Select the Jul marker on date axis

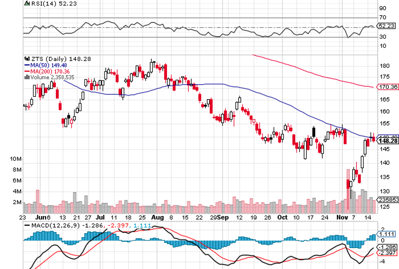coord(101,217)
